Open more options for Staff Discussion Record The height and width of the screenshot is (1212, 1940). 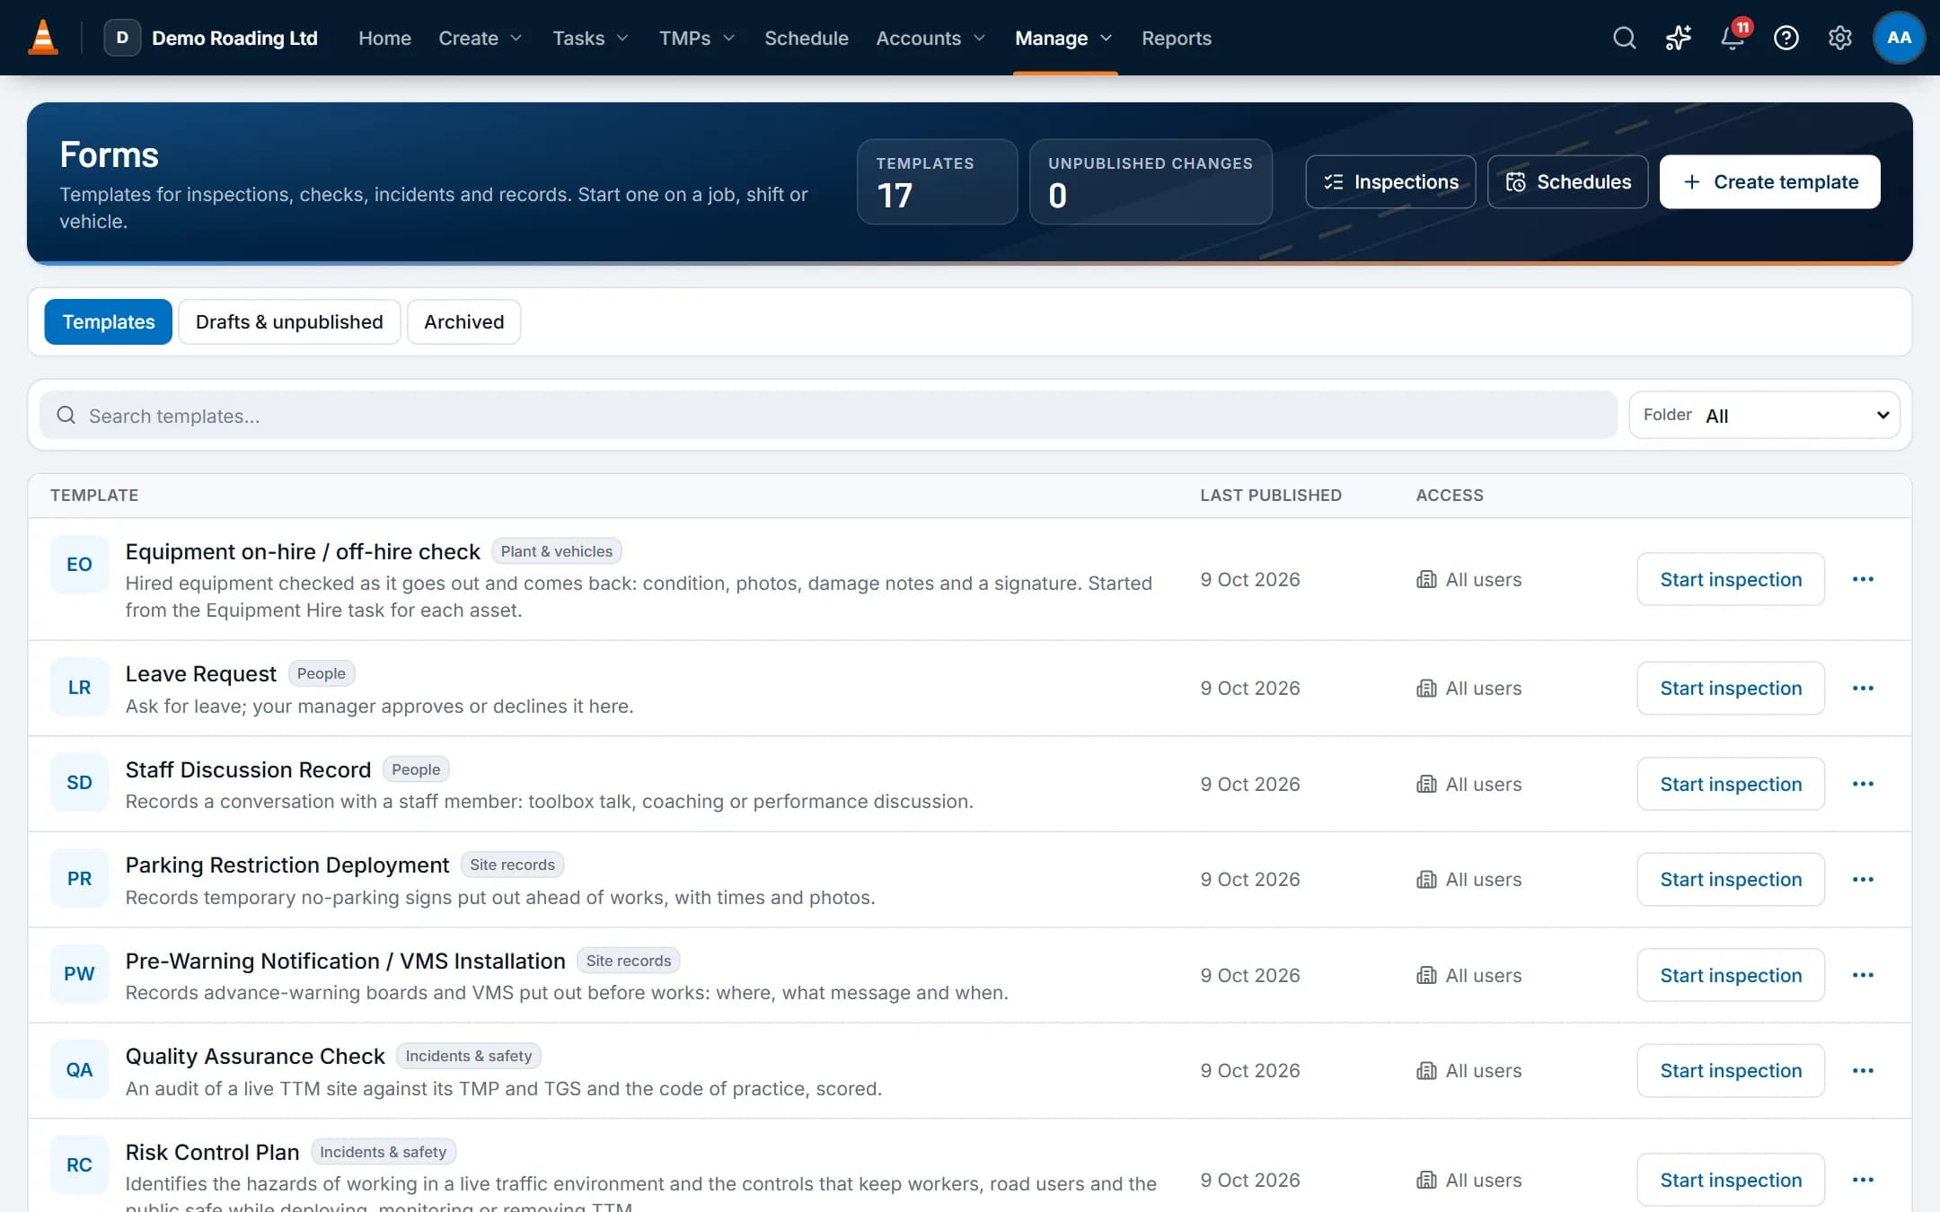point(1863,784)
